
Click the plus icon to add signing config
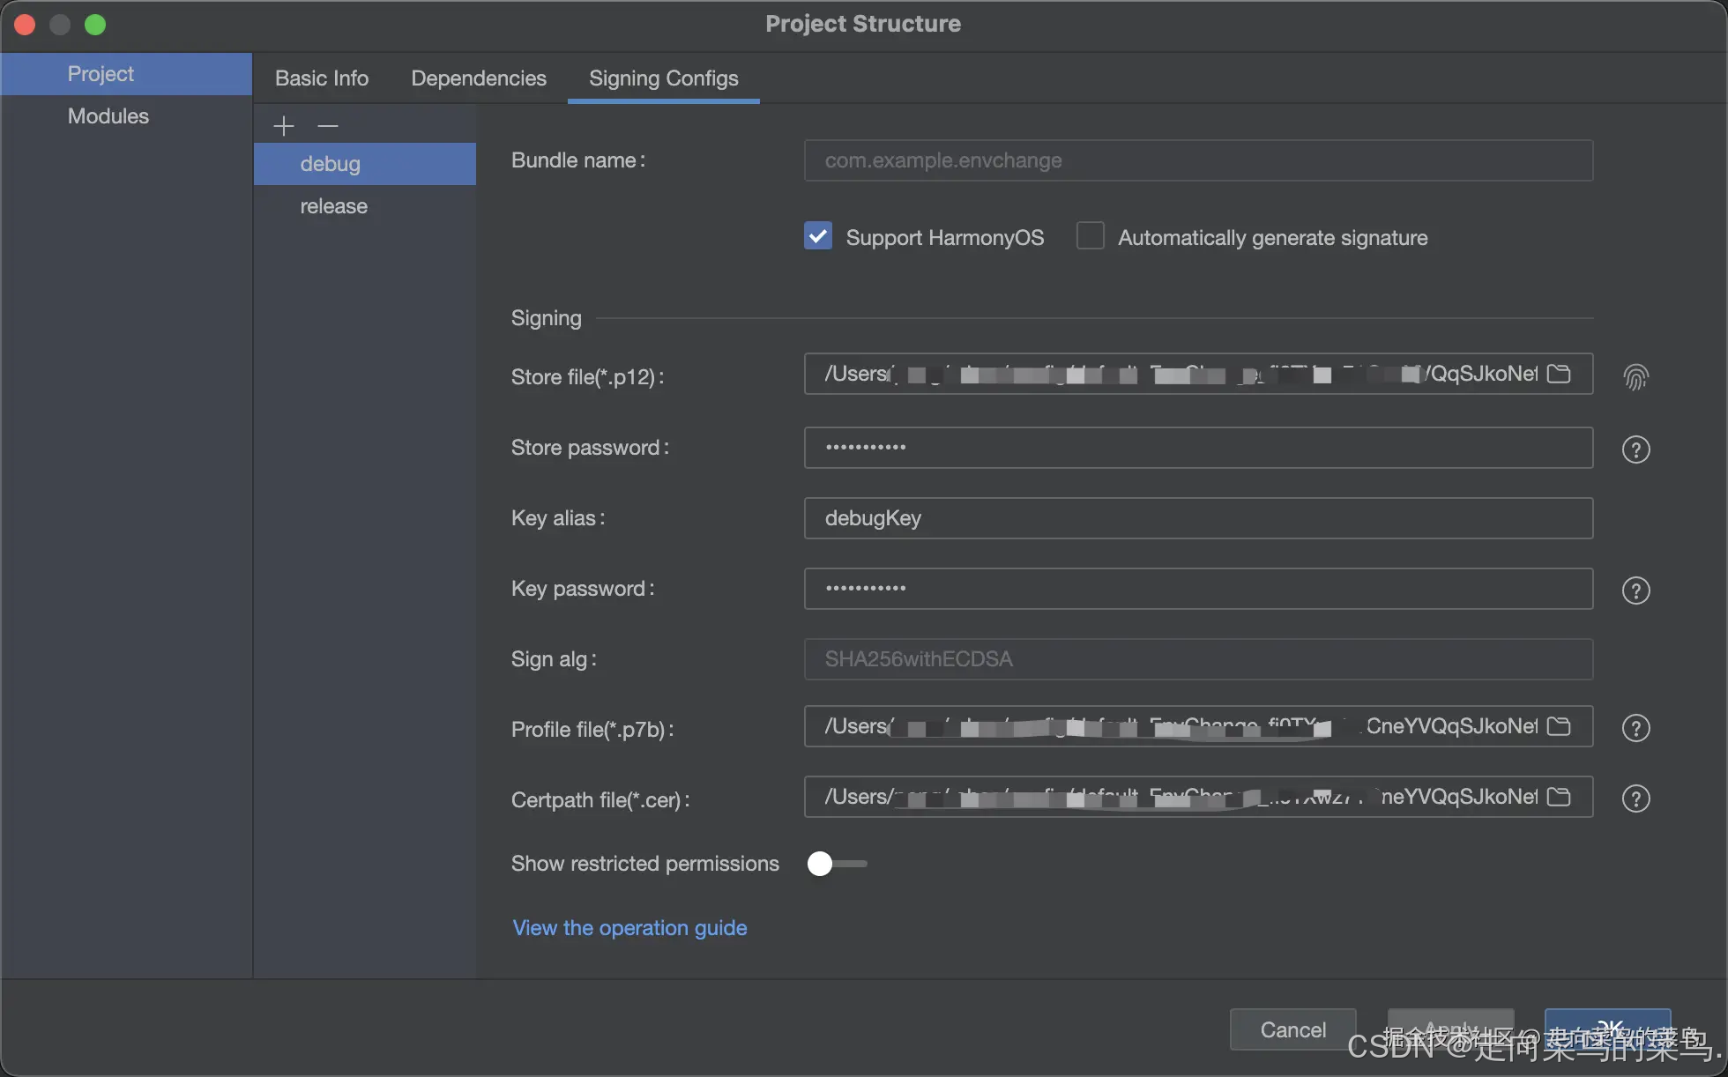click(x=283, y=126)
